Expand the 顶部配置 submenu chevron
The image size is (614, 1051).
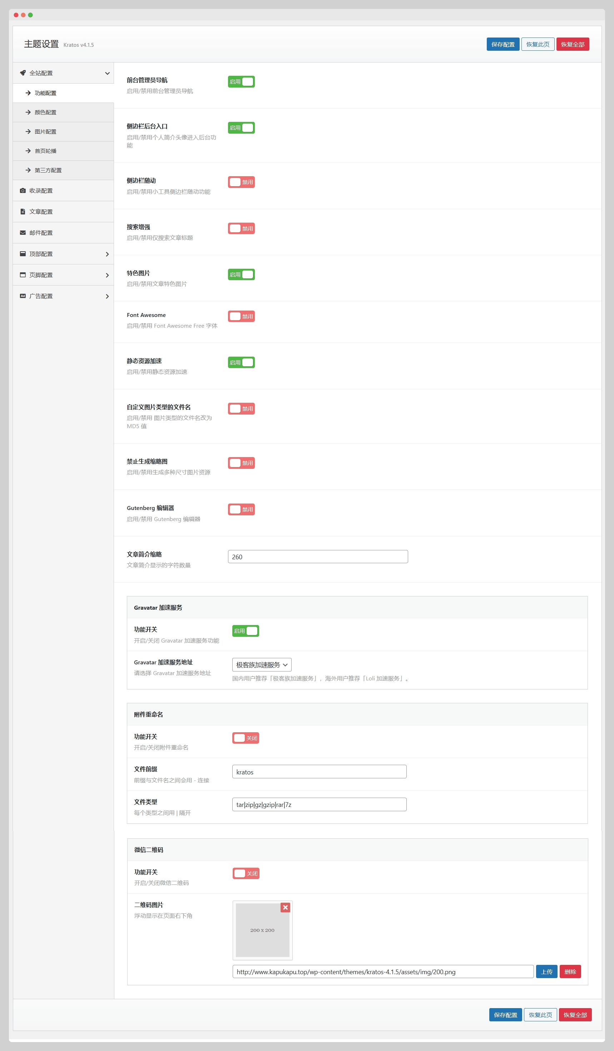coord(107,254)
